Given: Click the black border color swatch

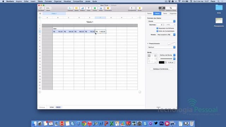Looking at the screenshot, I should 162,62.
